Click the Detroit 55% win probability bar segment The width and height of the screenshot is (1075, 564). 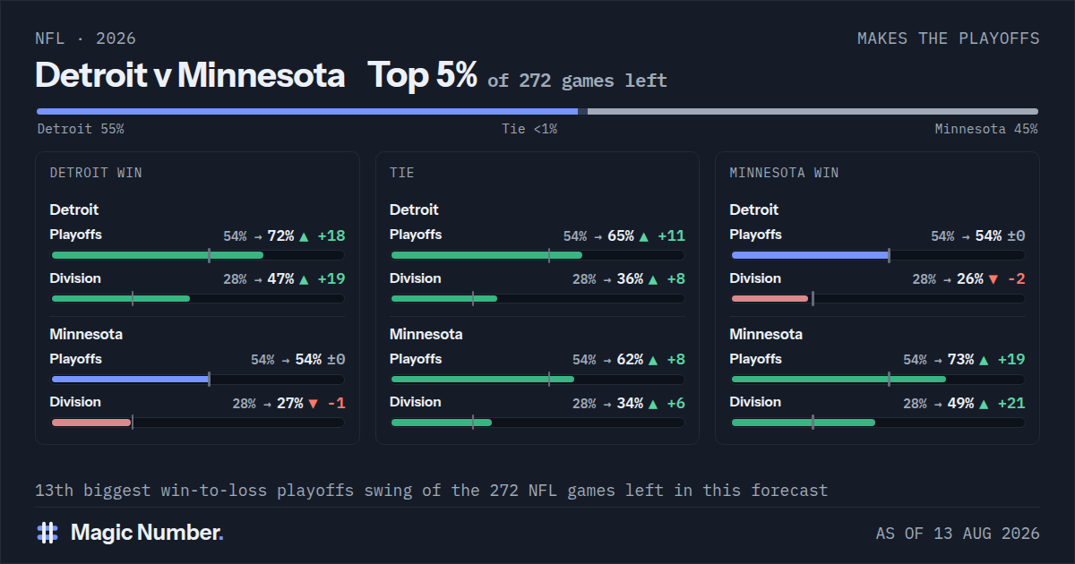pos(307,111)
